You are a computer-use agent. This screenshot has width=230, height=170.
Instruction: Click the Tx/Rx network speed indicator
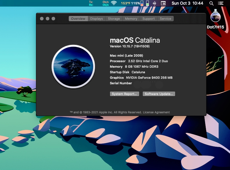pos(99,3)
